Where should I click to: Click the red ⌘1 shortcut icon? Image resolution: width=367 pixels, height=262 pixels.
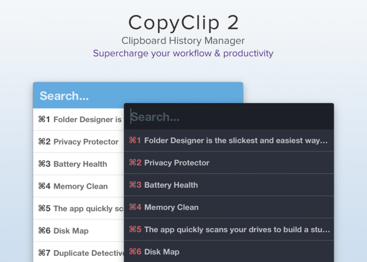135,141
